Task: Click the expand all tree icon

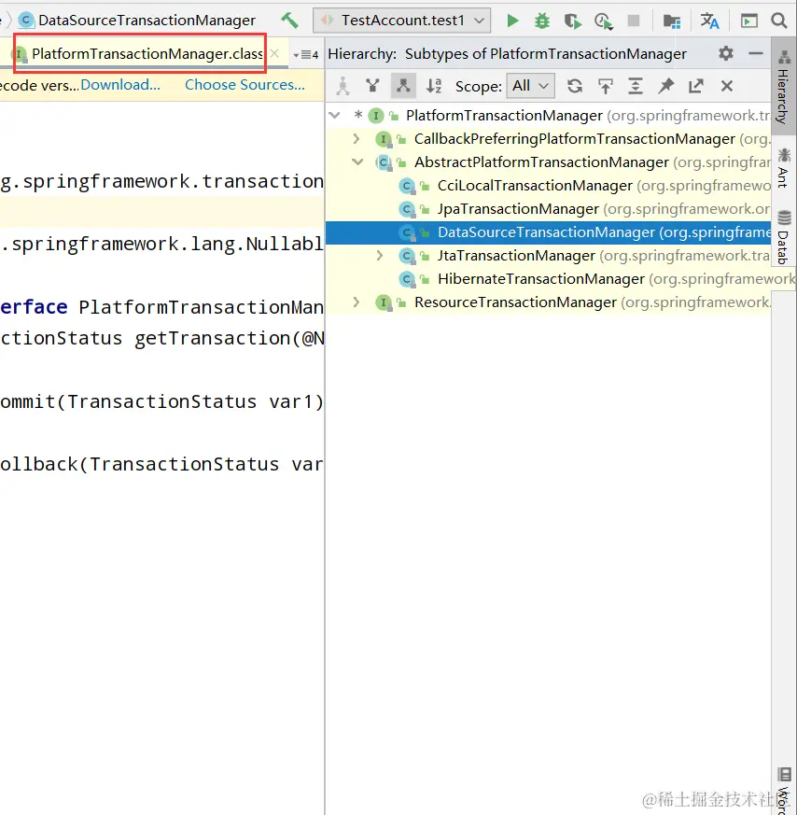Action: [635, 86]
